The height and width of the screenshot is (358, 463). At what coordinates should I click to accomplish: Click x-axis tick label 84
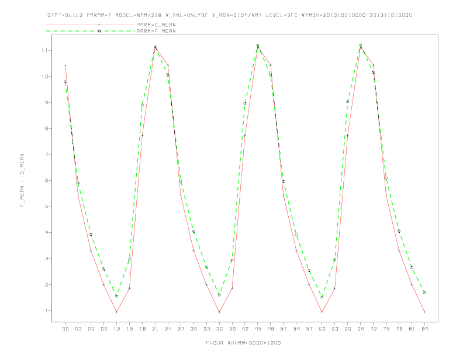[x=424, y=329]
